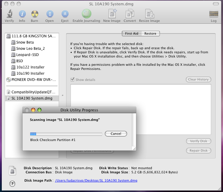Select the 111.8 GB KINGSTON disk
Image resolution: width=223 pixels, height=192 pixels.
click(32, 36)
